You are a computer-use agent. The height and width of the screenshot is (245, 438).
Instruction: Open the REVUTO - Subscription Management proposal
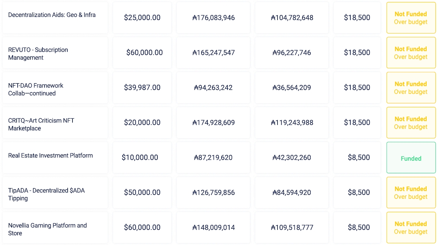tap(38, 53)
